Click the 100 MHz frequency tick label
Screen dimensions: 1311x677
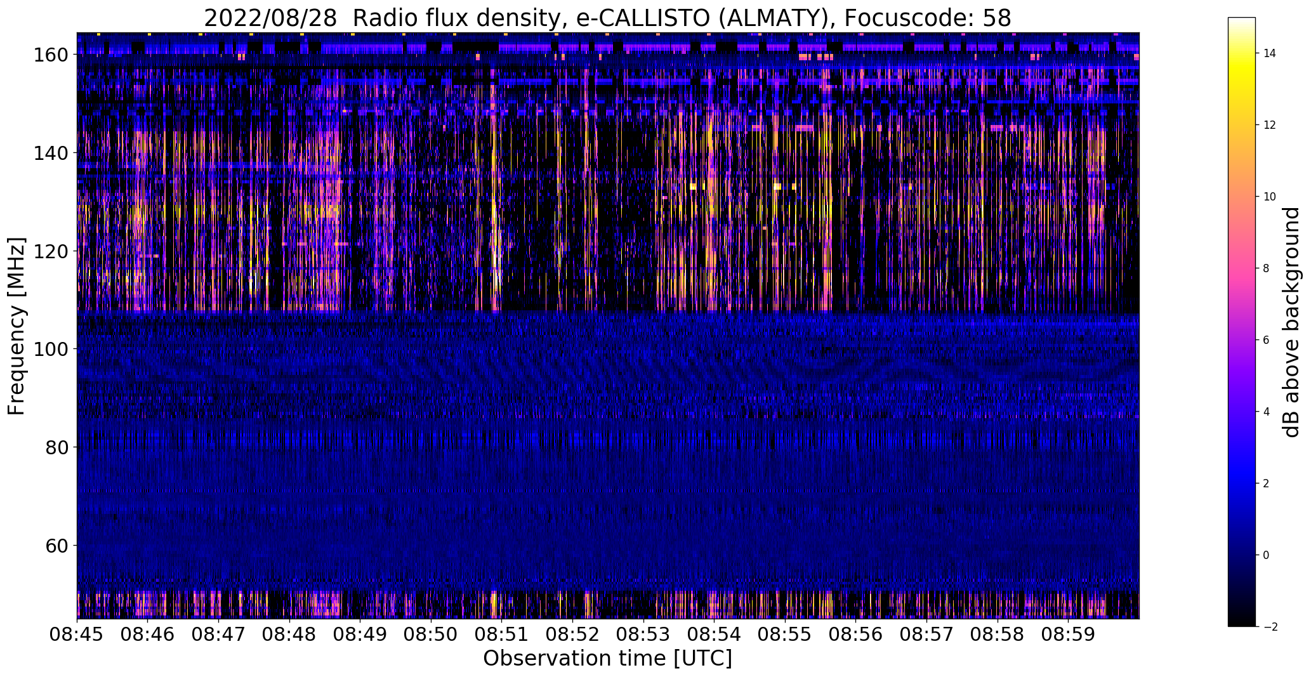[x=50, y=349]
